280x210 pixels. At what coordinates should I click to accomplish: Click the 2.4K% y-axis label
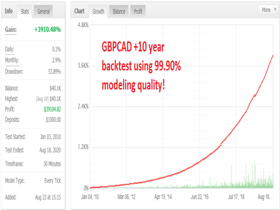click(x=83, y=107)
